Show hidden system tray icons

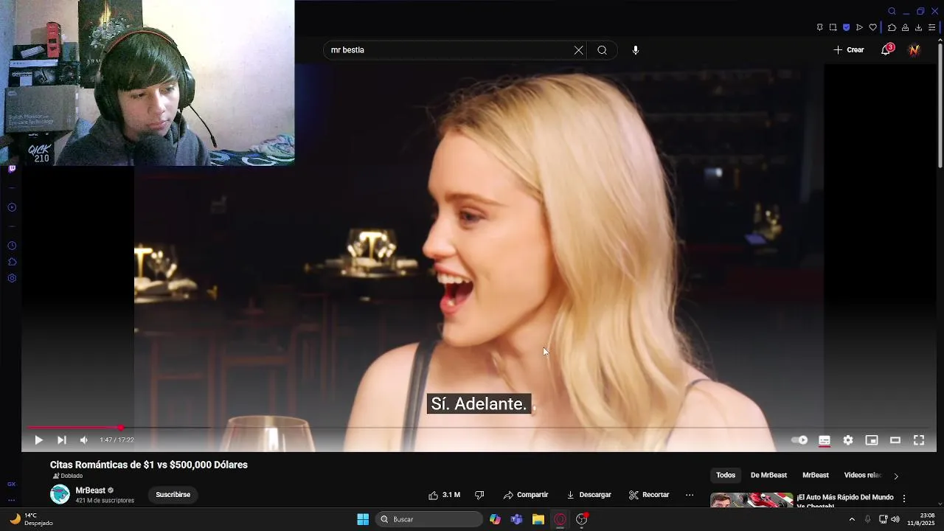coord(852,519)
